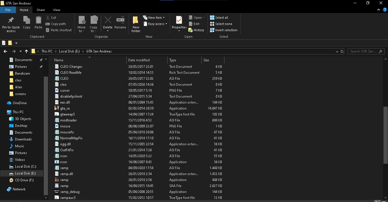The image size is (388, 202).
Task: Open the Easy access dropdown
Action: (x=155, y=24)
